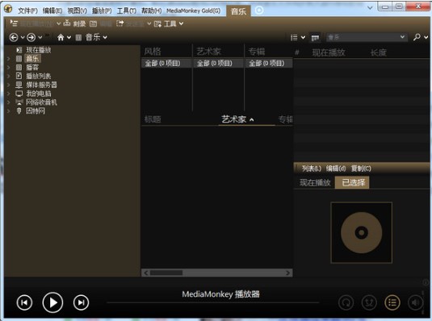Click the 长度 column header

(379, 52)
